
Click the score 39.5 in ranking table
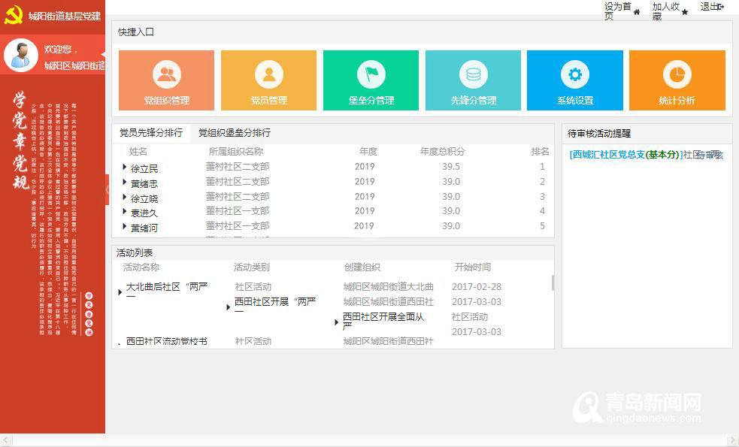pyautogui.click(x=451, y=167)
